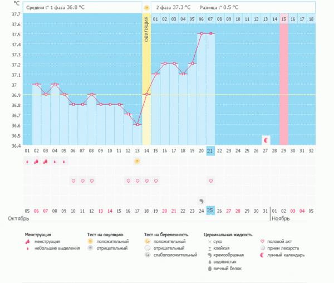Click the moon icon in the legend for лунный календарь
Viewport: 334px width, 283px height.
[263, 255]
